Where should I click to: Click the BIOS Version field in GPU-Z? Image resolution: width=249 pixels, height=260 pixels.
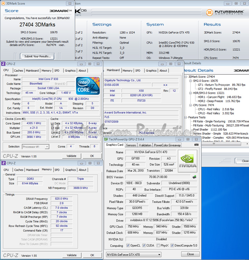click(x=158, y=177)
